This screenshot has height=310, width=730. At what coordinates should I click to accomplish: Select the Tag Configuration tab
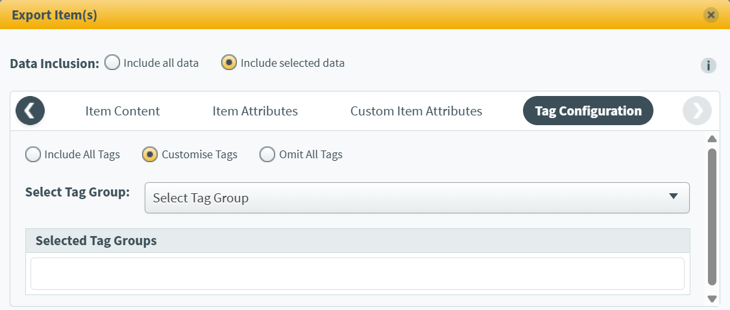pyautogui.click(x=588, y=111)
